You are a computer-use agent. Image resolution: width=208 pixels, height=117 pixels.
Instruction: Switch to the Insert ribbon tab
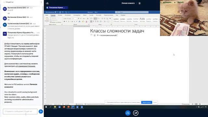(x=60, y=15)
